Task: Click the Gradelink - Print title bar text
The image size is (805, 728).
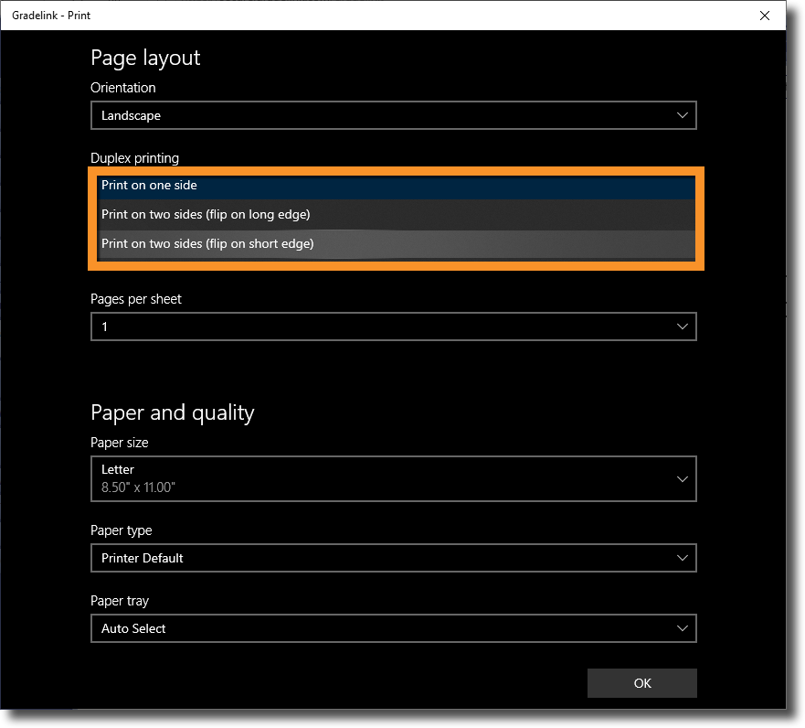Action: coord(51,15)
